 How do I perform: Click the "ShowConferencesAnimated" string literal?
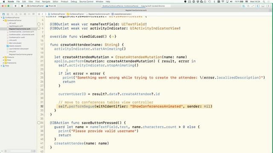(x=157, y=106)
